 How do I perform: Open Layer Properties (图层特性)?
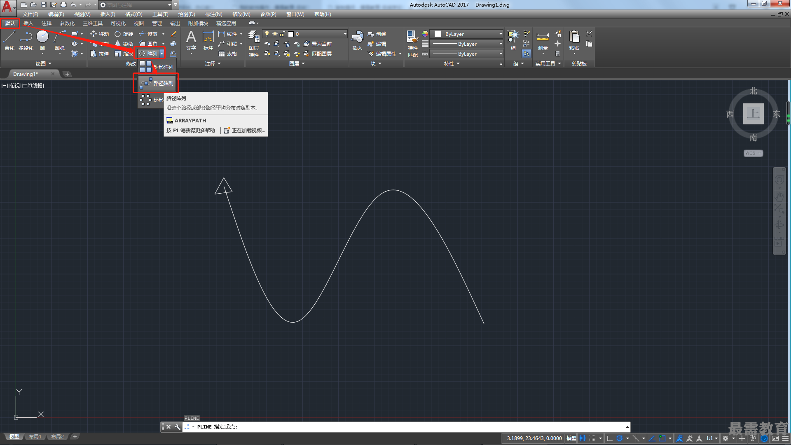[x=254, y=44]
